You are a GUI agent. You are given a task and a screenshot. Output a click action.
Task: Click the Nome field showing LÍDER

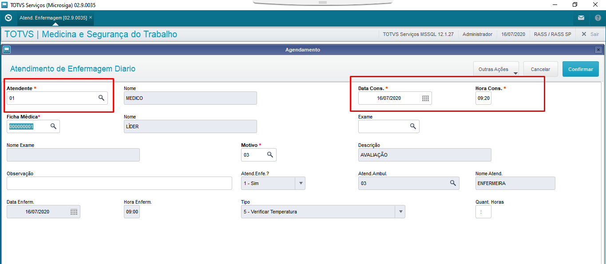(x=190, y=126)
